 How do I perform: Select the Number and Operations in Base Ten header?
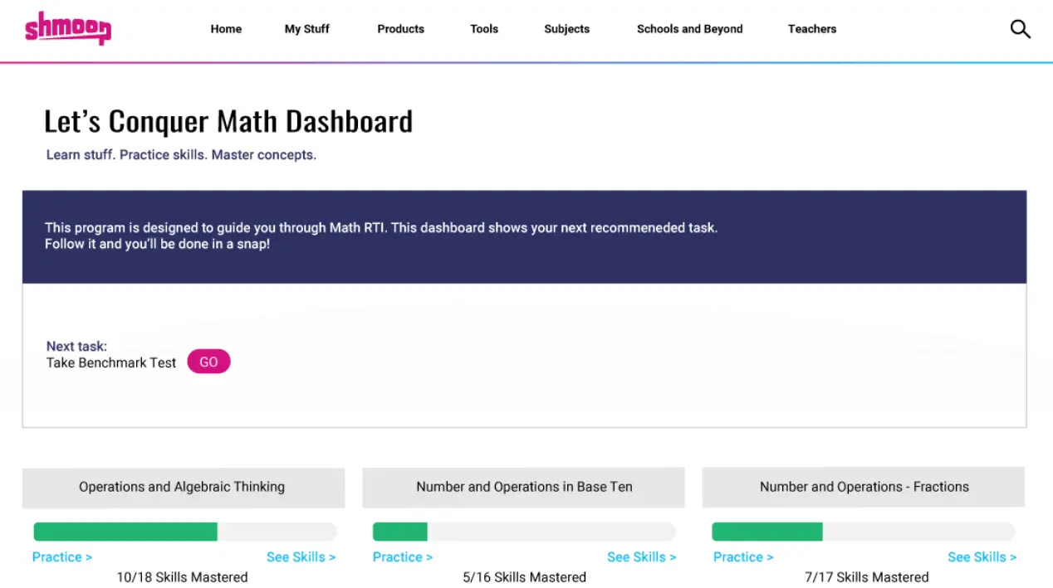coord(524,488)
